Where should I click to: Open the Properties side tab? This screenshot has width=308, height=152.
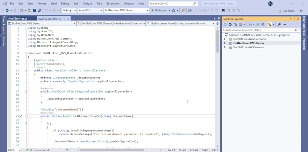click(304, 44)
